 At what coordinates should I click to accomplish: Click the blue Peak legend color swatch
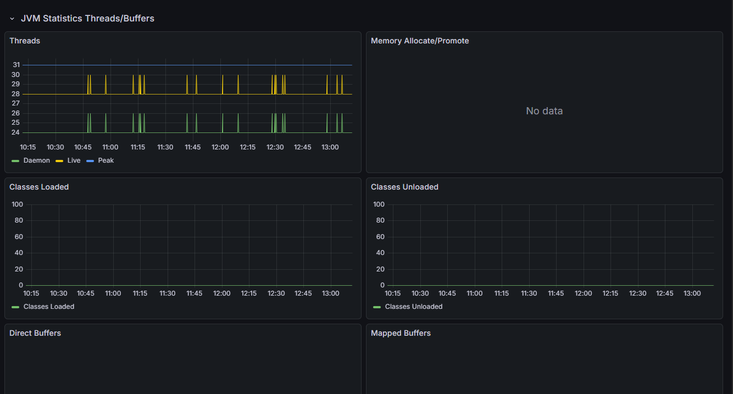90,160
